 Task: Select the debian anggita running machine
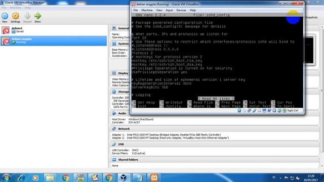(54, 40)
